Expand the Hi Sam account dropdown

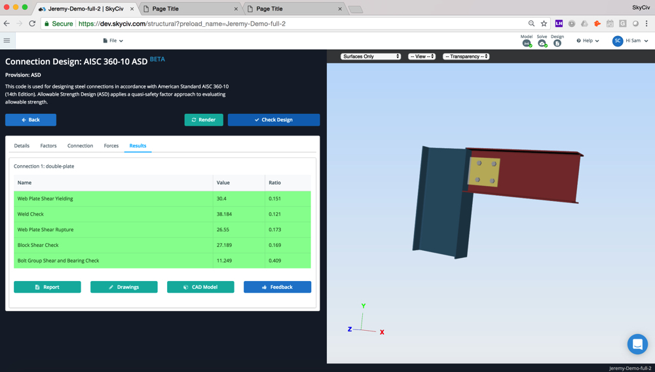tap(637, 41)
